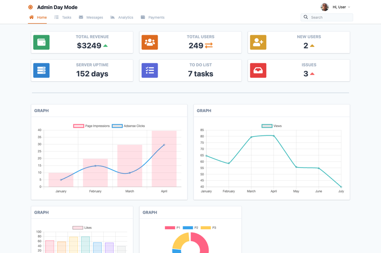This screenshot has width=381, height=253.
Task: Click the purple To Do List icon
Action: coord(150,70)
